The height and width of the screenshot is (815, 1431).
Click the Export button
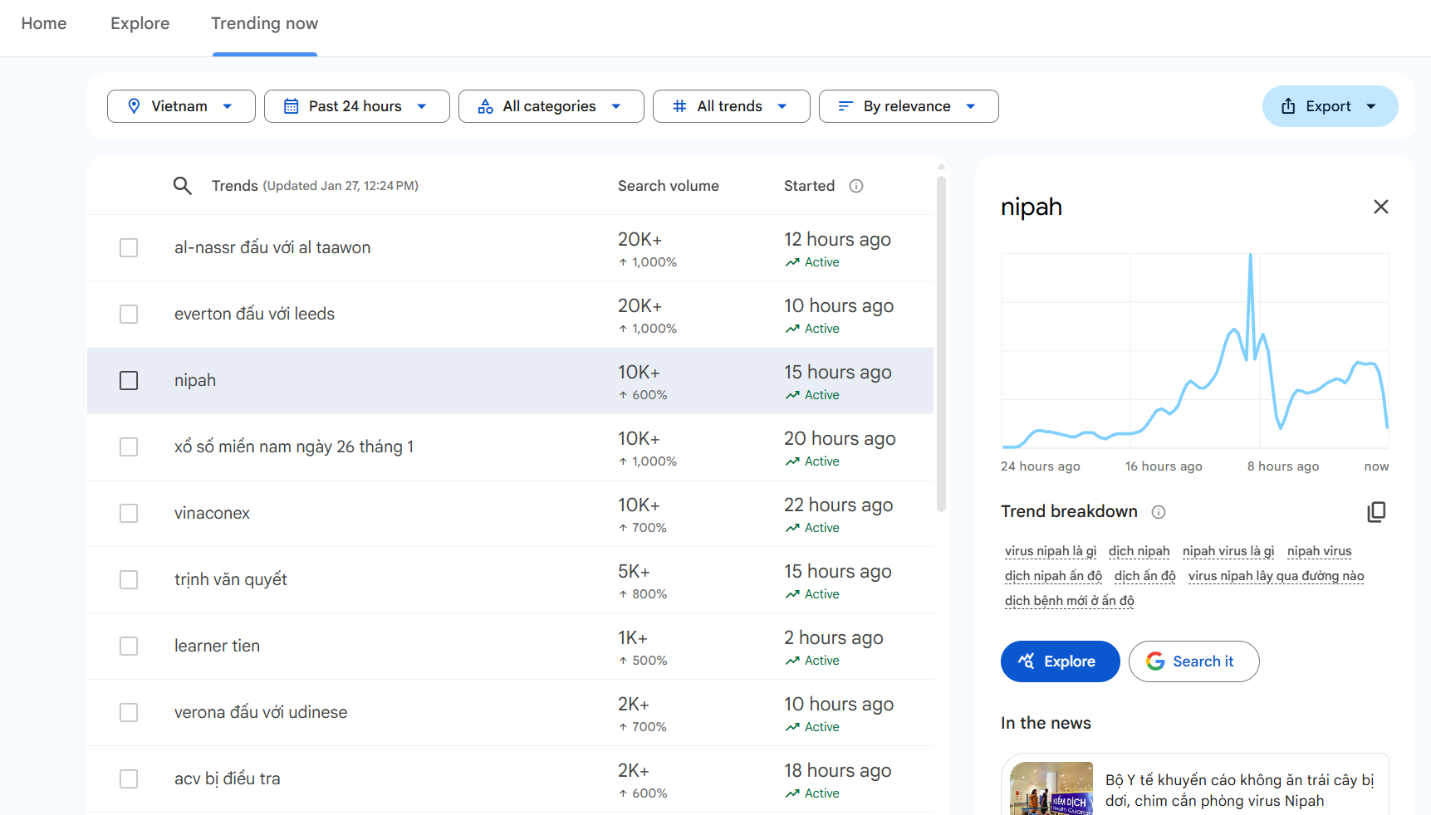point(1330,106)
